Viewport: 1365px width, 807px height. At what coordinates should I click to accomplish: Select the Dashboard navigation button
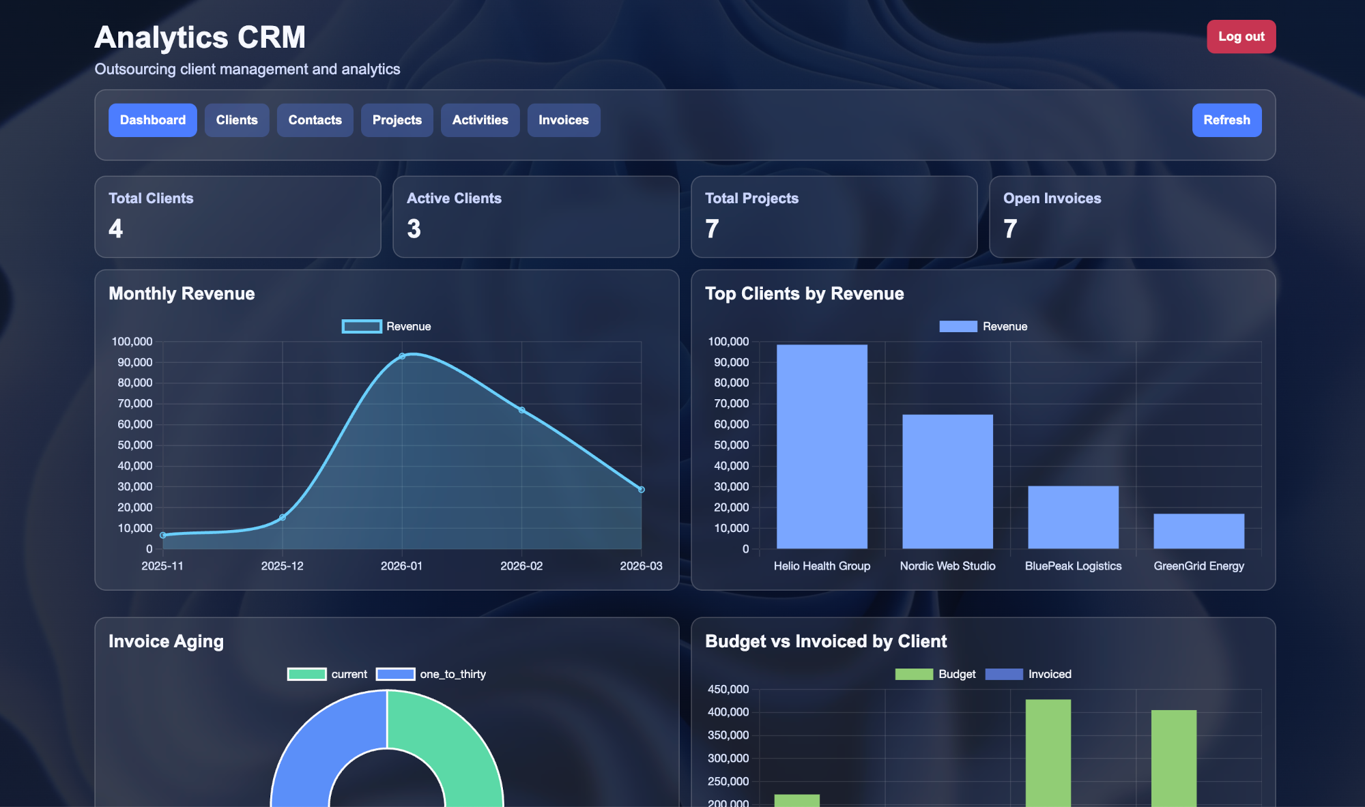coord(152,120)
